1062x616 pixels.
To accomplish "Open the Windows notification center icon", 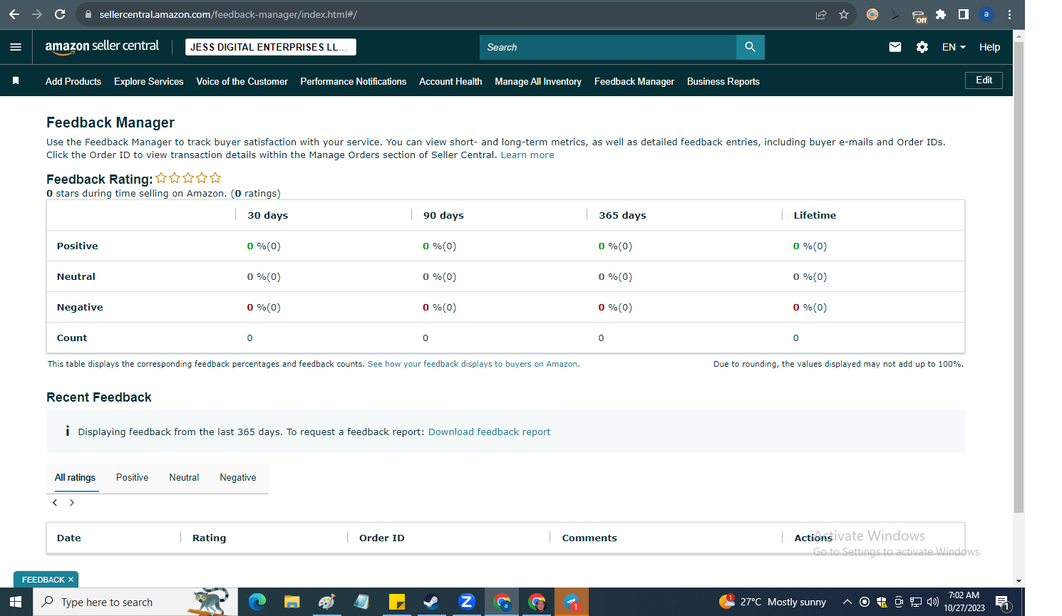I will click(x=1003, y=602).
